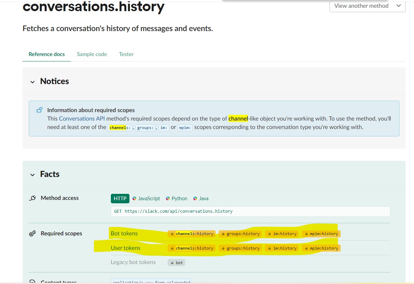Screen dimensions: 414x284
Task: Click the Method access row label
Action: (60, 198)
